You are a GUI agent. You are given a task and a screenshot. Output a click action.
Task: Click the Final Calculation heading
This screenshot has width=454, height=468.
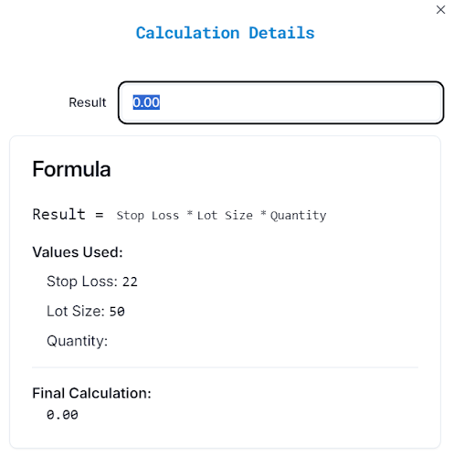tap(91, 393)
